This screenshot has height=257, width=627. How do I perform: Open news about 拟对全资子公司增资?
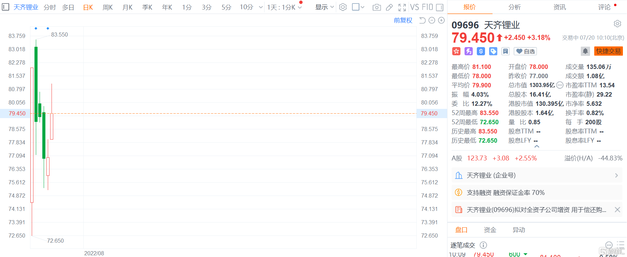click(x=536, y=210)
